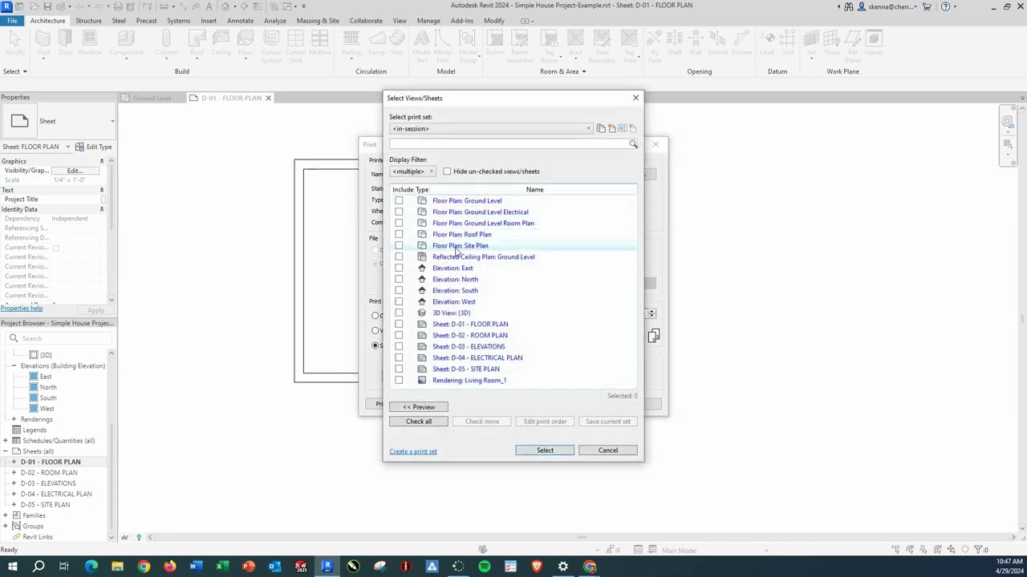Open the Display Filter <multiple> dropdown

pyautogui.click(x=412, y=171)
